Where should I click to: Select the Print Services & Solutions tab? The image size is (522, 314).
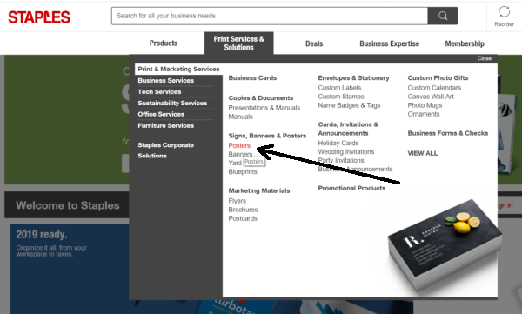pyautogui.click(x=238, y=43)
